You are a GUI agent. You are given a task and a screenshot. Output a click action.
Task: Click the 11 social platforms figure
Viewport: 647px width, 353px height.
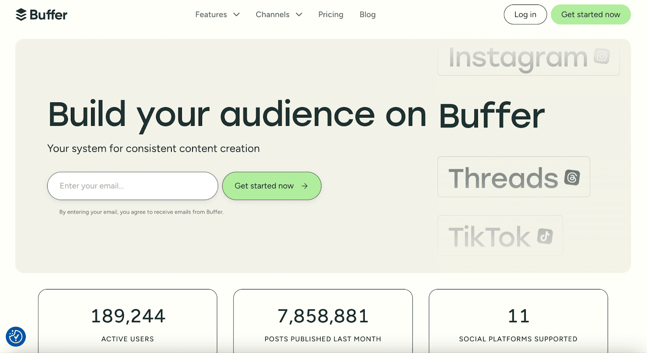518,316
